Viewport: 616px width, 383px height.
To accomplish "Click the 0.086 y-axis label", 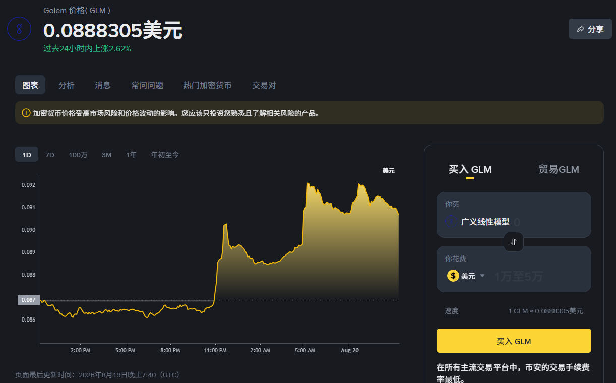I will pyautogui.click(x=28, y=320).
